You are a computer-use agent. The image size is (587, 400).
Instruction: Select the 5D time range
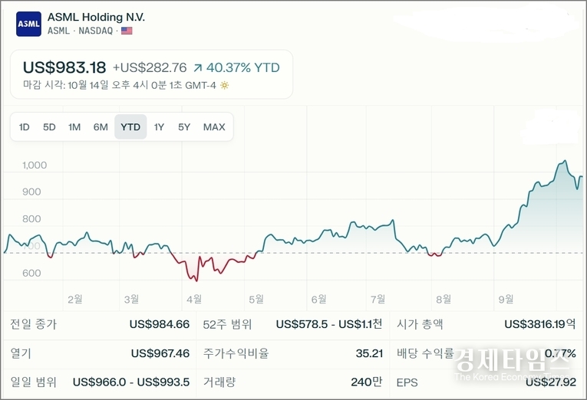(49, 127)
